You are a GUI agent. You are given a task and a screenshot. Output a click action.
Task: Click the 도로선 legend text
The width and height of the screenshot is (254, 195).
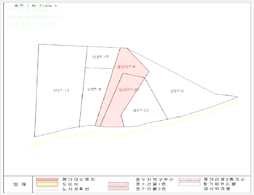click(70, 184)
